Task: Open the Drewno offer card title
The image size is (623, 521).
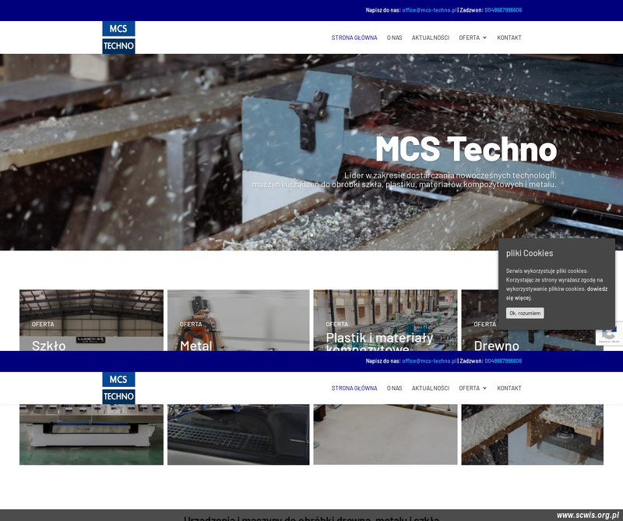Action: click(x=496, y=345)
